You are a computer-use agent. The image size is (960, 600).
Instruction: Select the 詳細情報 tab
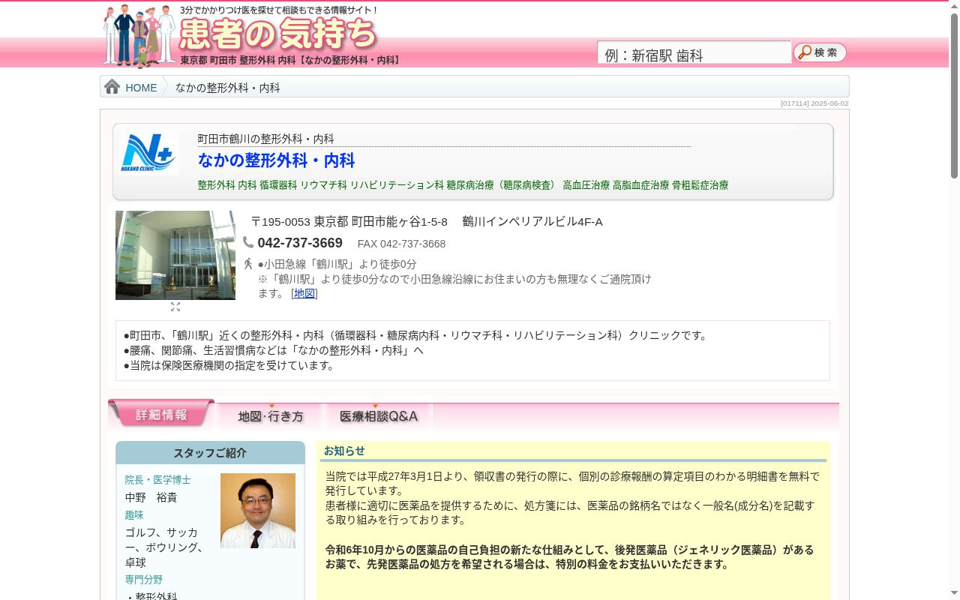click(161, 414)
